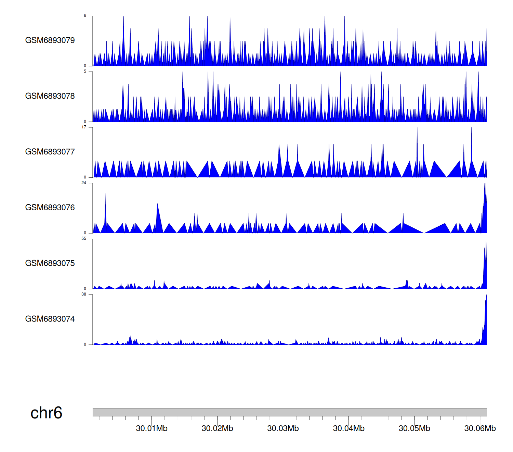The width and height of the screenshot is (513, 452).
Task: Select the GSM6893074 track label
Action: pyautogui.click(x=50, y=319)
